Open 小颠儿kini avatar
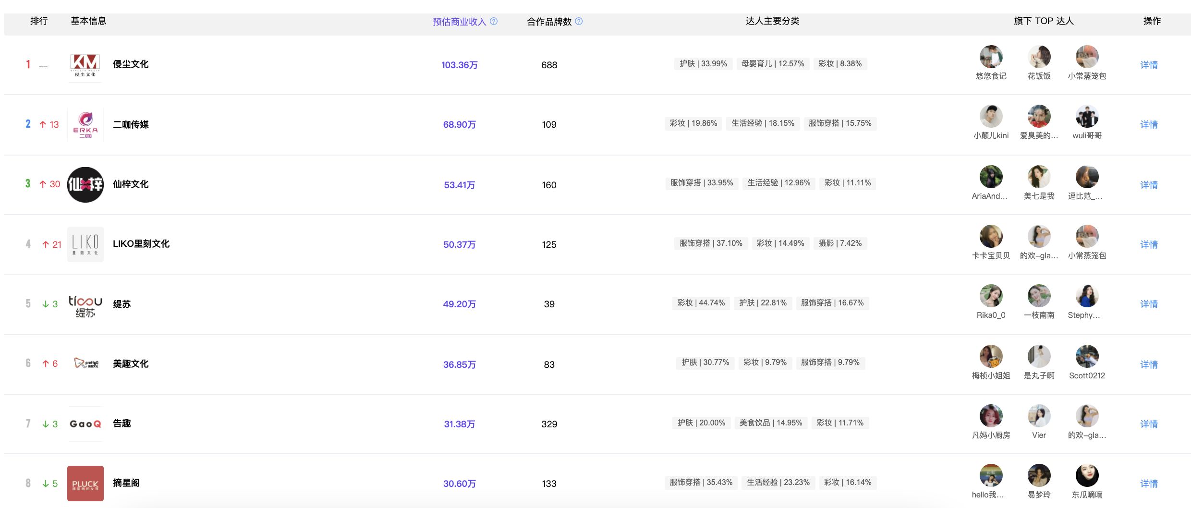Viewport: 1191px width, 508px height. point(991,117)
